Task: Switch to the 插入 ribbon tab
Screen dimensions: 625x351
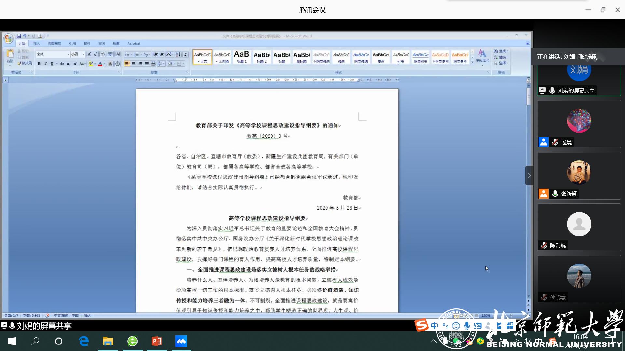Action: (36, 43)
